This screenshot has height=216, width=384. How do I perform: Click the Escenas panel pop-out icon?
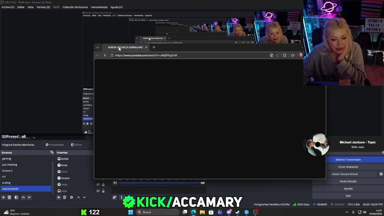click(52, 152)
